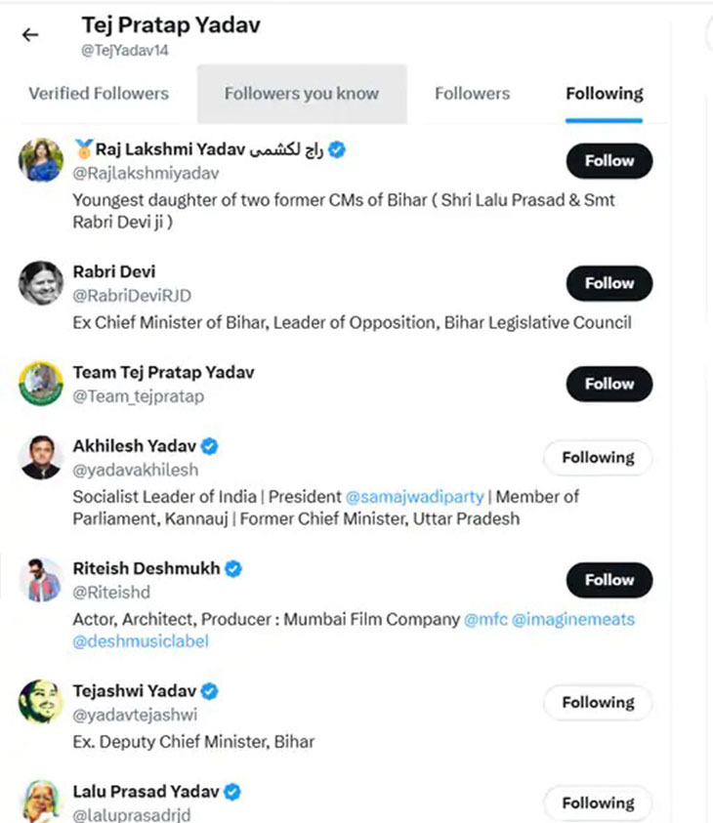Open Raj Lakshmi Yadav's profile picture
The image size is (713, 823).
(x=41, y=160)
